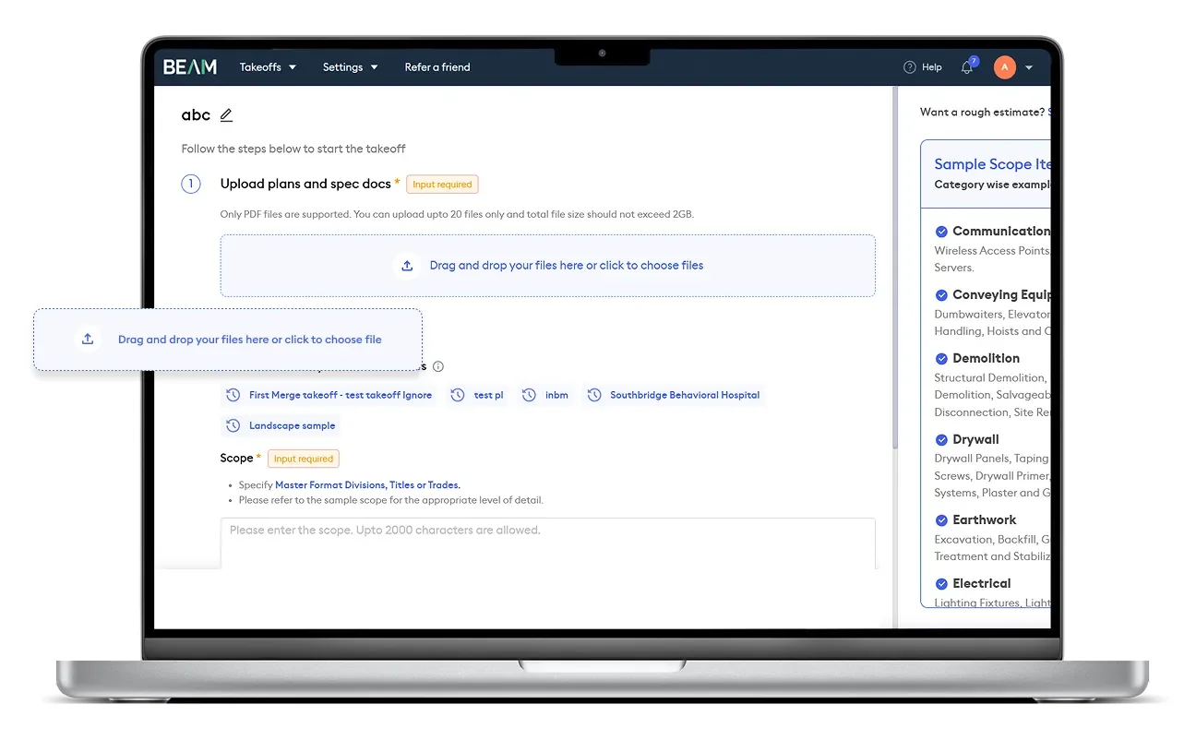Toggle the Drywall category checkmark
The image size is (1196, 740).
[941, 440]
